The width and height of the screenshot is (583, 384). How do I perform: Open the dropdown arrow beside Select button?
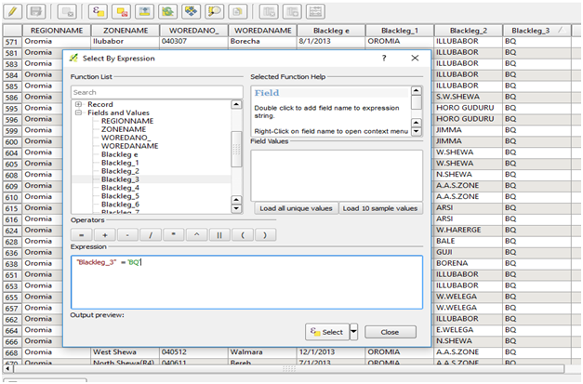coord(354,332)
